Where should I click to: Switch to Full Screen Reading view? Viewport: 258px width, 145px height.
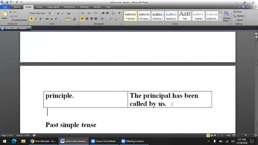[212, 135]
